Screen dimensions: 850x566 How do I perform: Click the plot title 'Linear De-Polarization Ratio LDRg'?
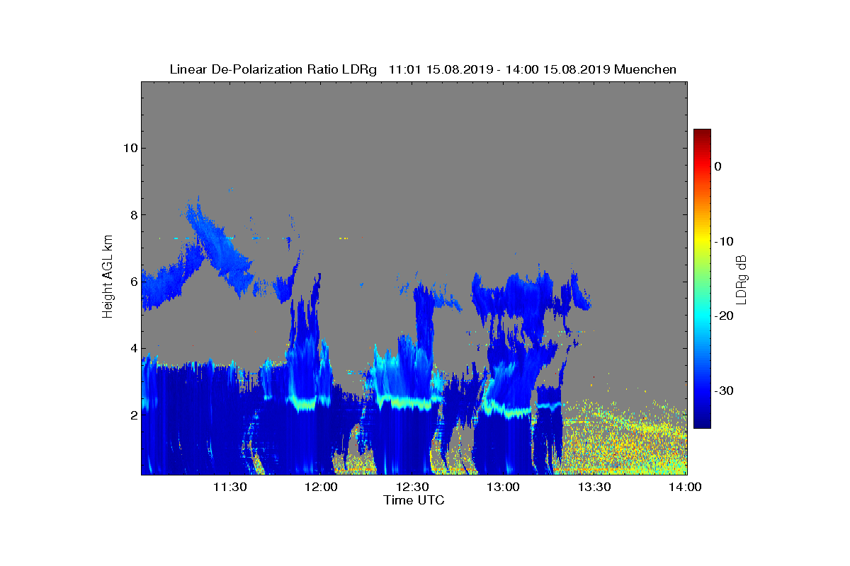point(273,69)
